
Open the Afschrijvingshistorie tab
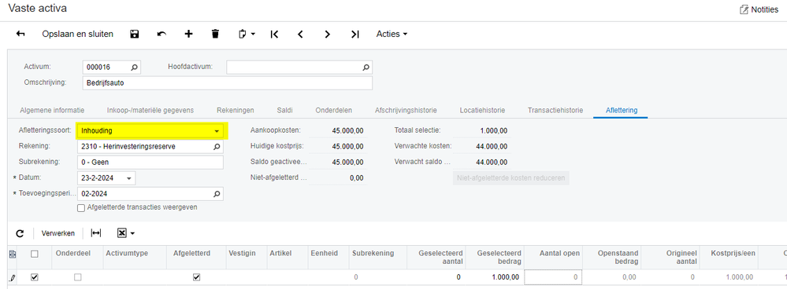[406, 110]
